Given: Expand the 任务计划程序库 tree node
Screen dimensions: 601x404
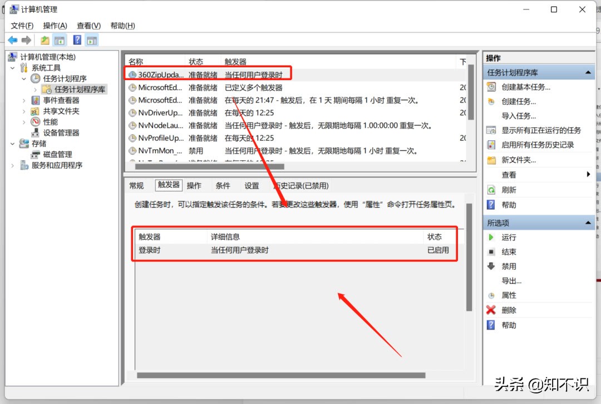Looking at the screenshot, I should pyautogui.click(x=35, y=90).
